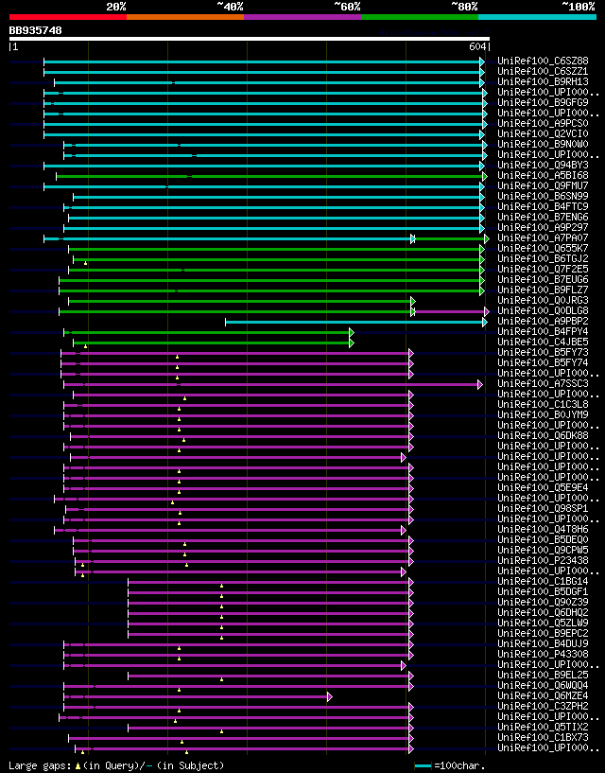Open hit UniRef100_B7ENG6
The image size is (605, 773).
tap(543, 218)
